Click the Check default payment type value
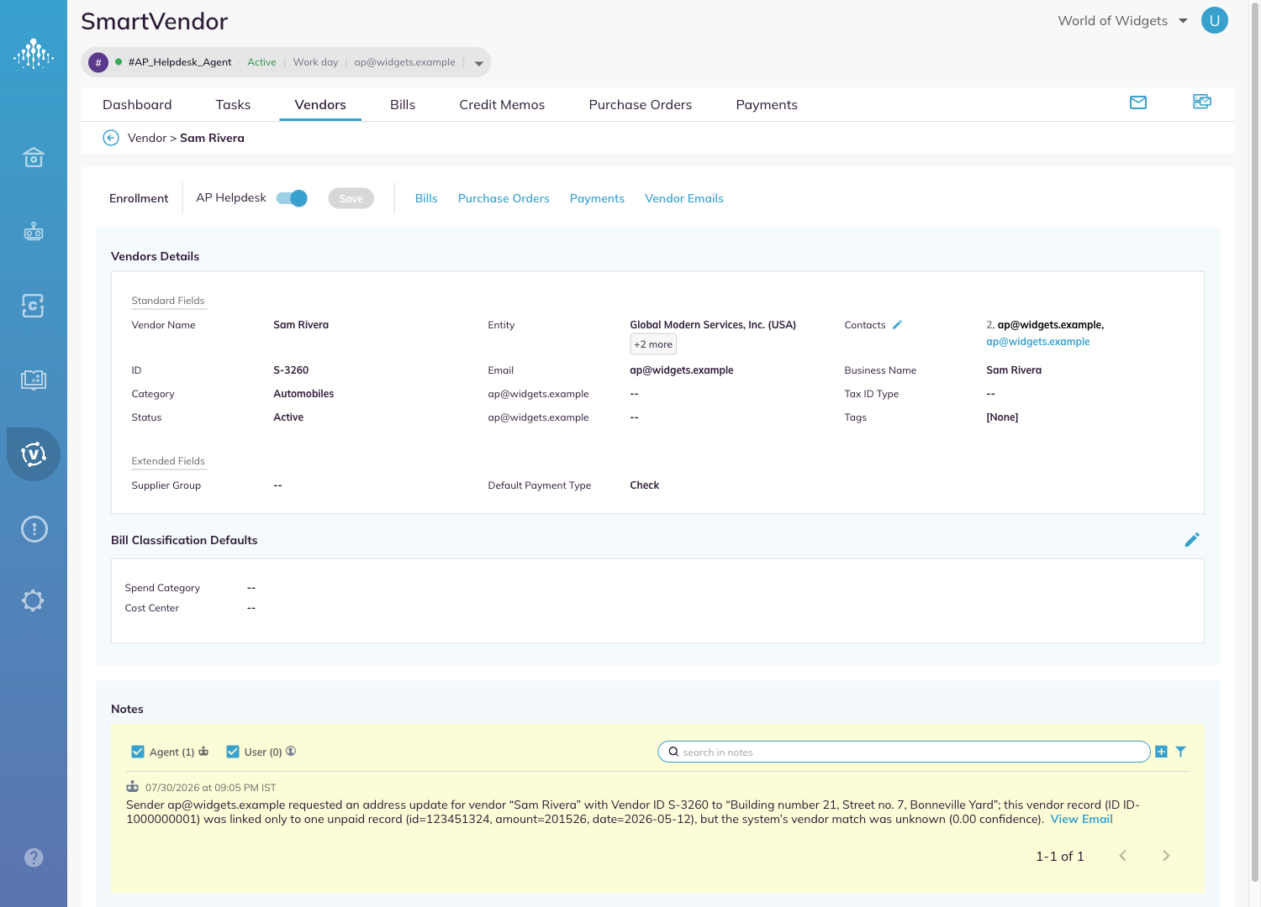Image resolution: width=1261 pixels, height=907 pixels. coord(644,485)
